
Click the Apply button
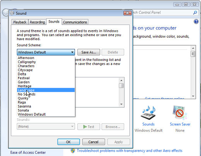(x=119, y=142)
